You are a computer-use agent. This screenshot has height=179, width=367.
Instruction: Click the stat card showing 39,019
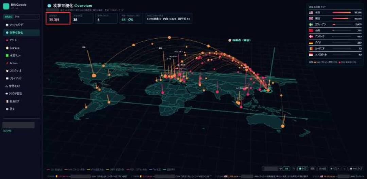[x=58, y=18]
